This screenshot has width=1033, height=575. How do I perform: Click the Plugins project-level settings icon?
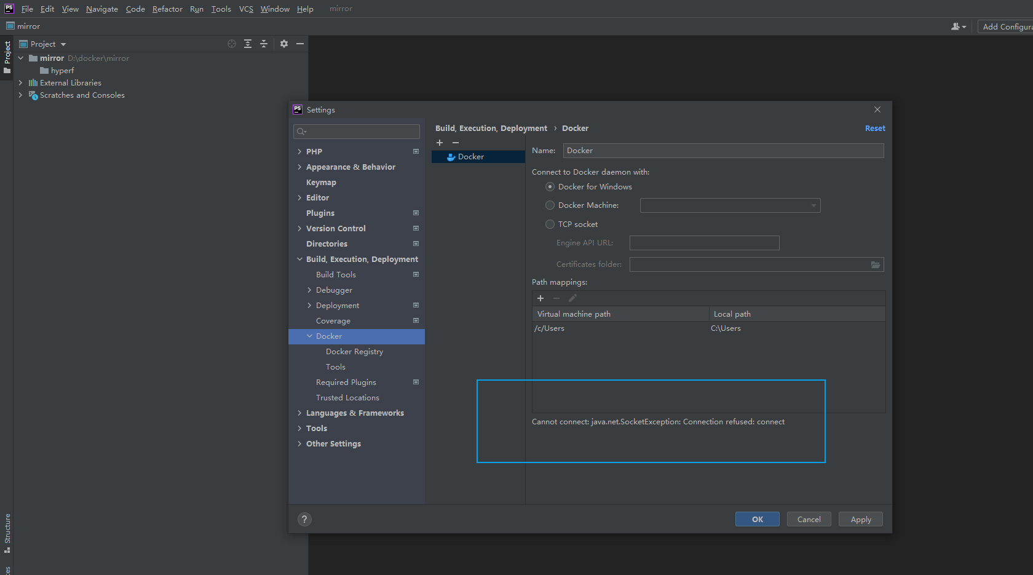pyautogui.click(x=416, y=213)
